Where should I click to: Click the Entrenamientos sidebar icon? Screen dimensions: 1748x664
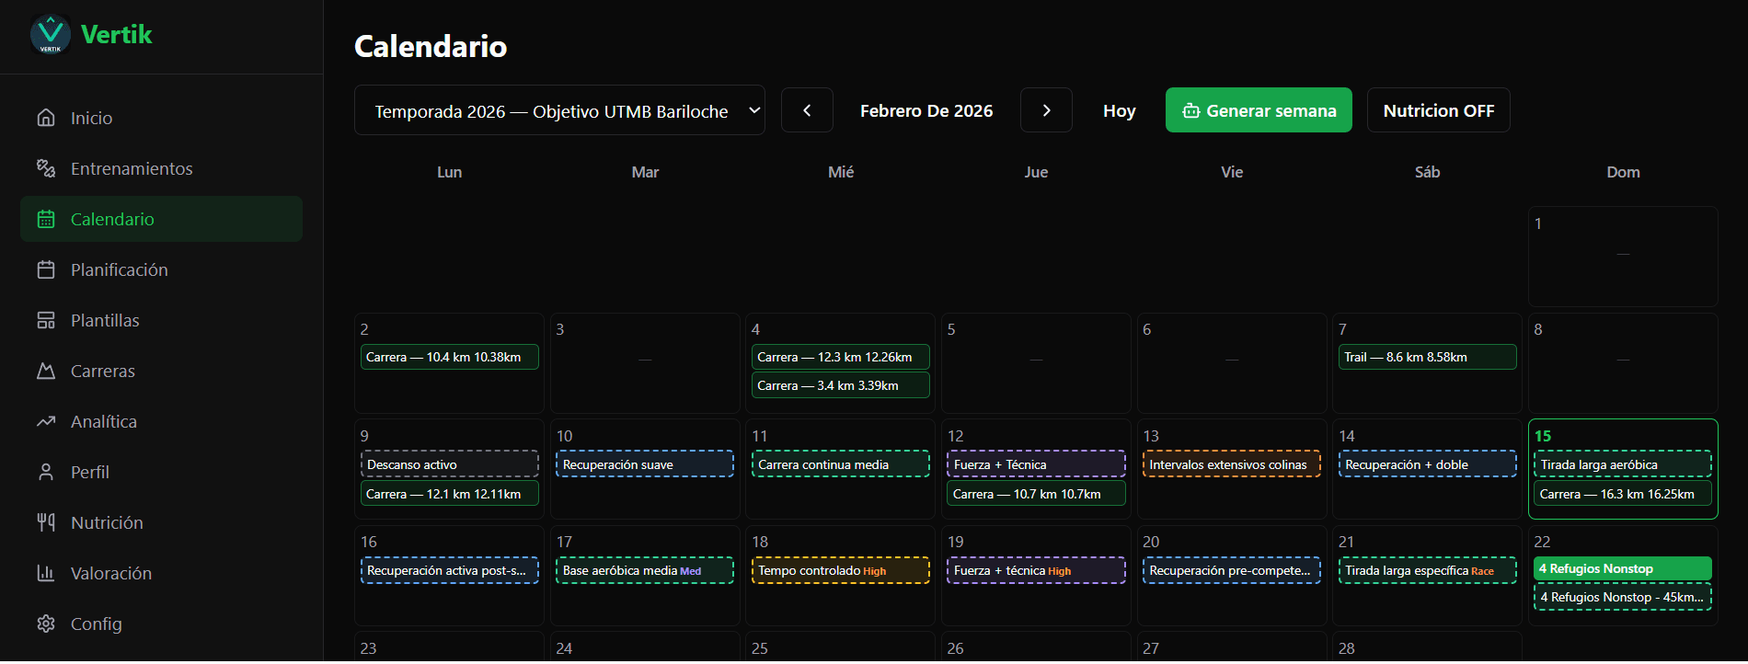pos(46,168)
